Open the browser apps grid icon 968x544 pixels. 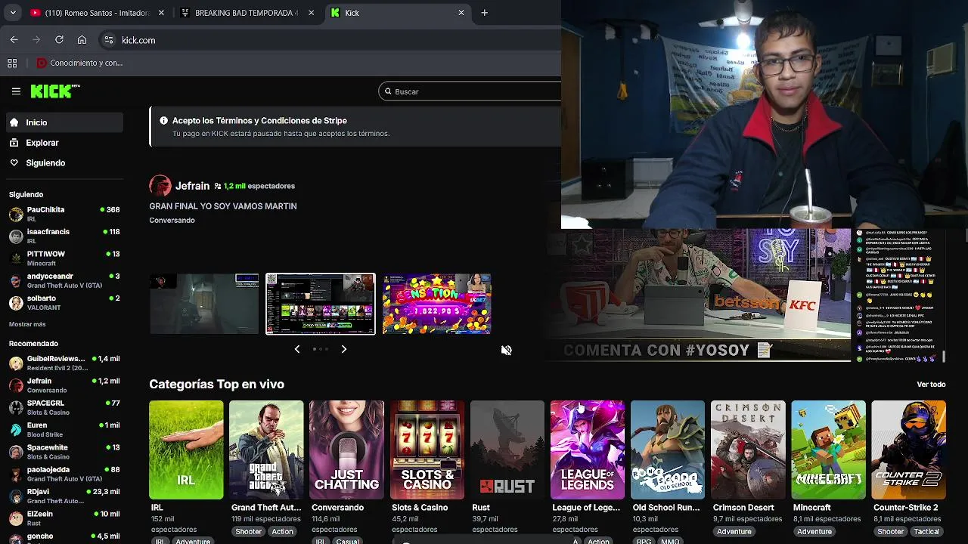12,63
